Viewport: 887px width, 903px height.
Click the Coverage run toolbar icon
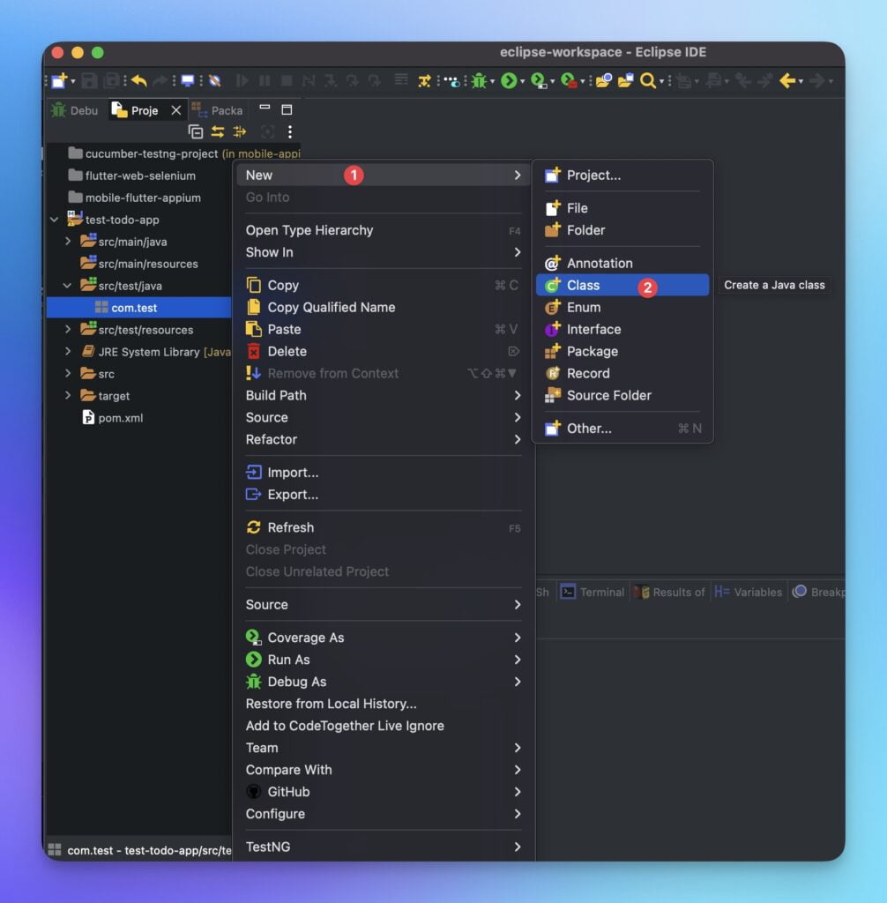click(x=539, y=80)
